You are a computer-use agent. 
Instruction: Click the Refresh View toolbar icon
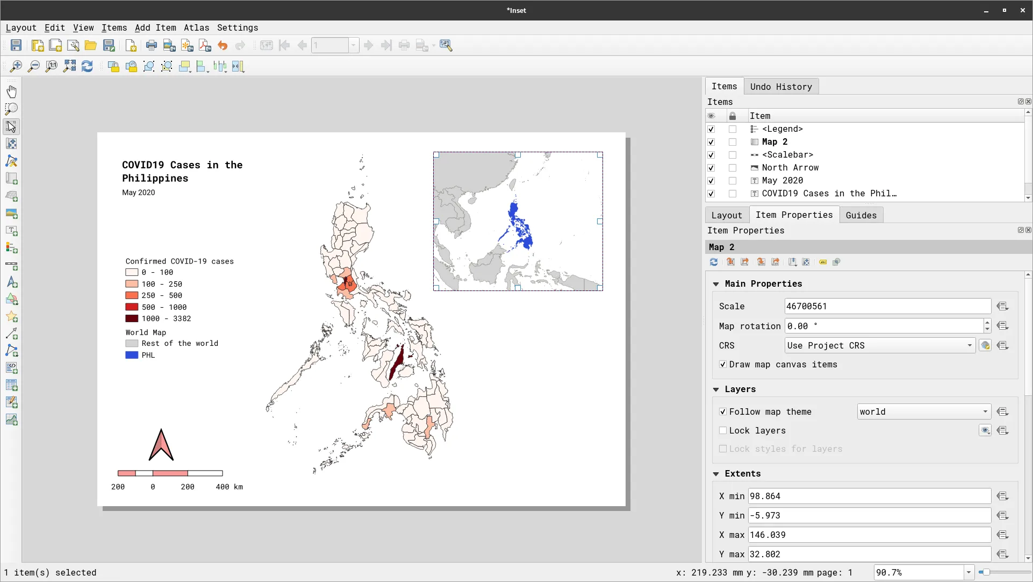[87, 66]
